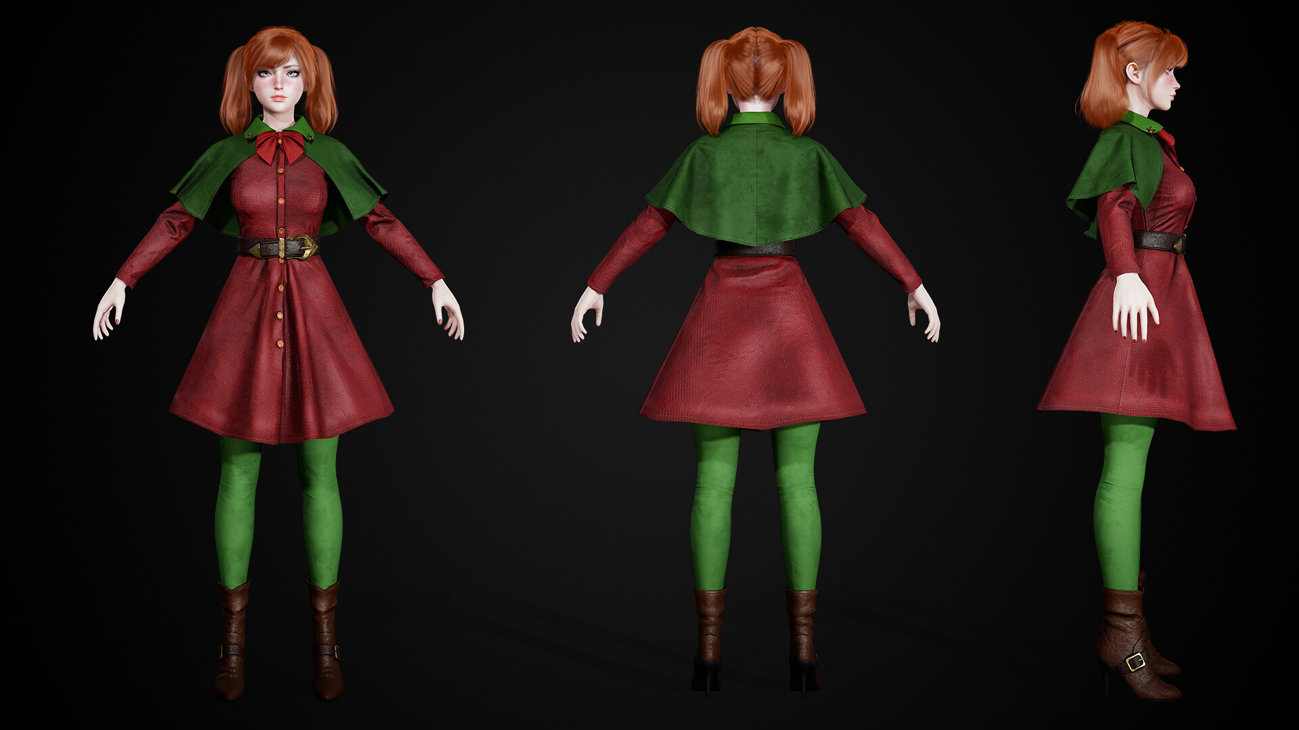The image size is (1299, 730).
Task: Click the gold belt buckle on front view
Action: pos(305,247)
